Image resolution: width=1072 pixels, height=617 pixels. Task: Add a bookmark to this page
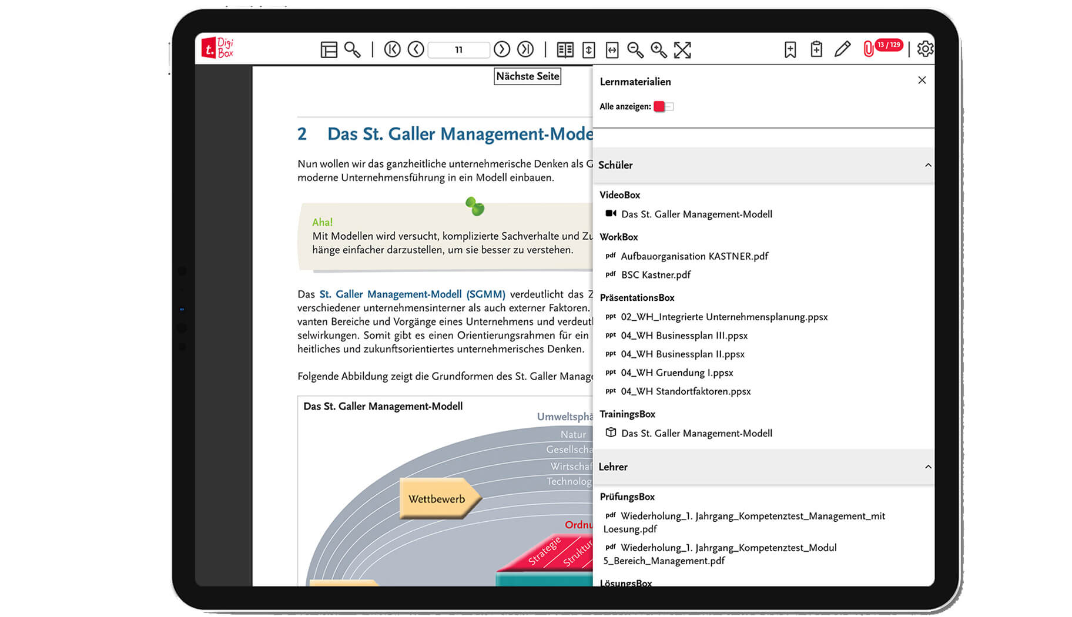789,50
